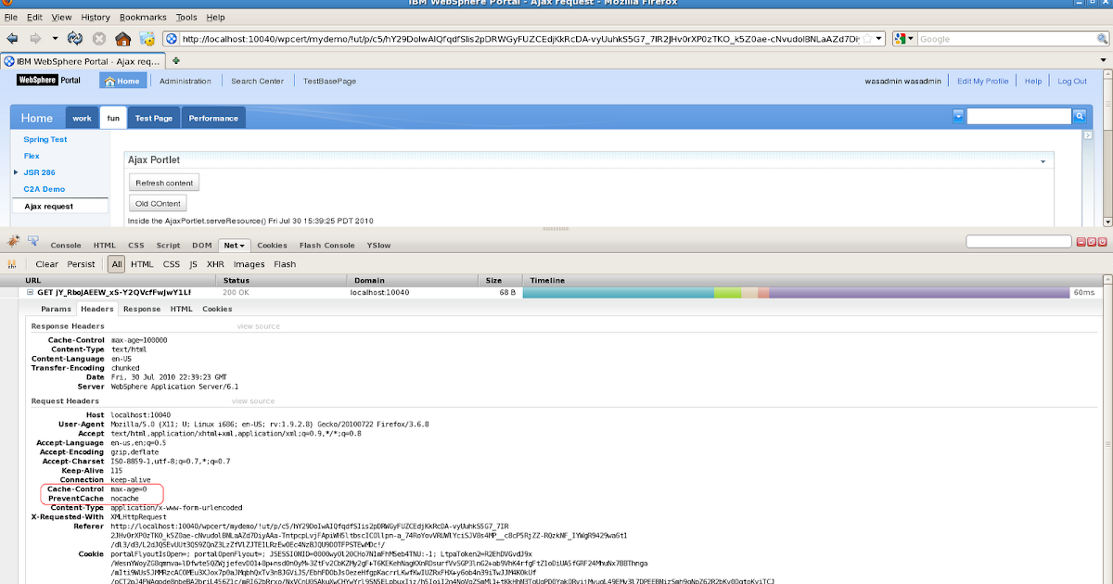The width and height of the screenshot is (1113, 584).
Task: Focus the Google search box
Action: [x=1004, y=39]
